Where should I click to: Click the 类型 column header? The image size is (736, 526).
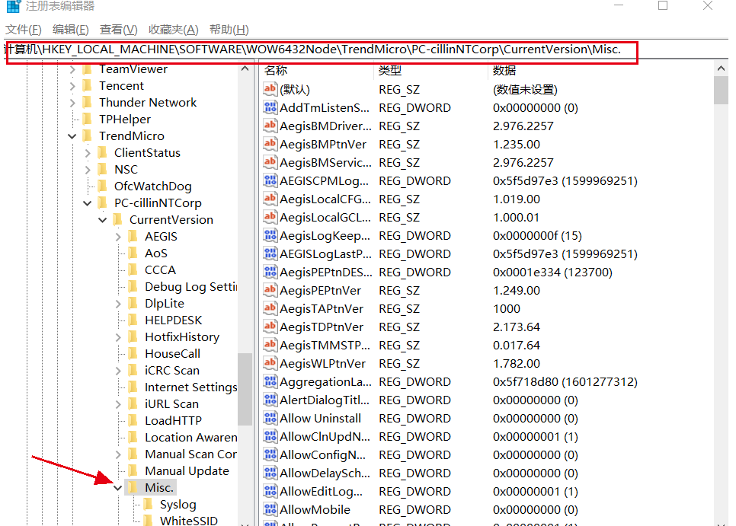[x=390, y=70]
